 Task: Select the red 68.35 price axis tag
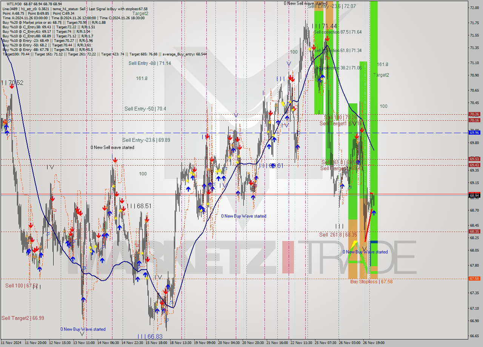pos(474,232)
